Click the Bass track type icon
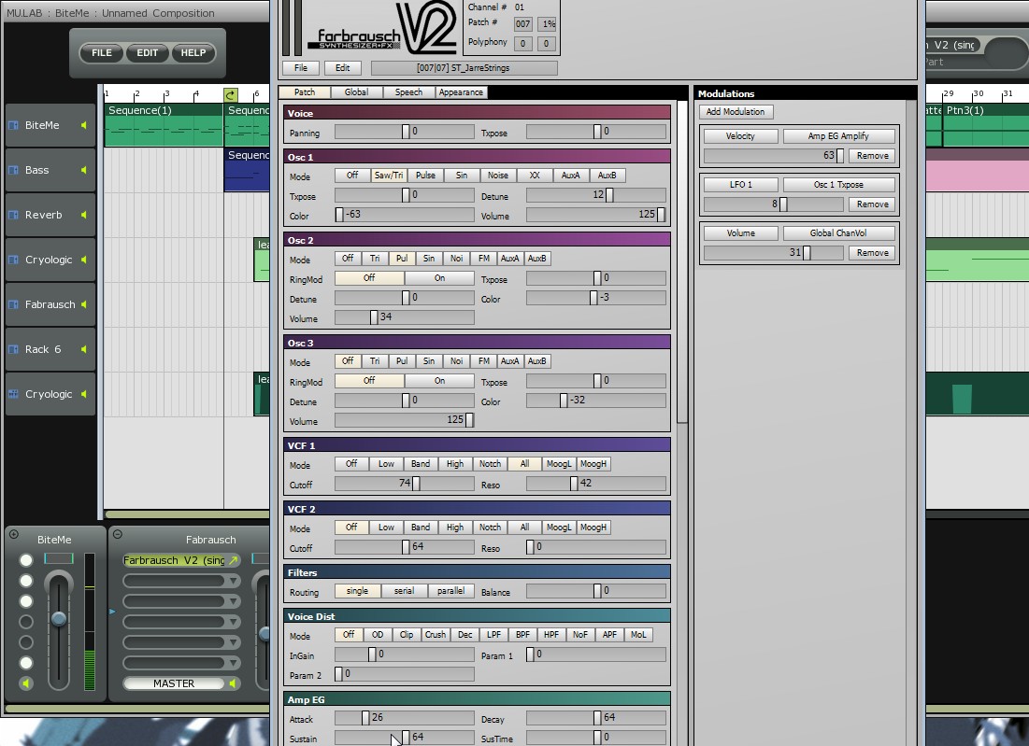This screenshot has height=746, width=1029. pyautogui.click(x=12, y=170)
